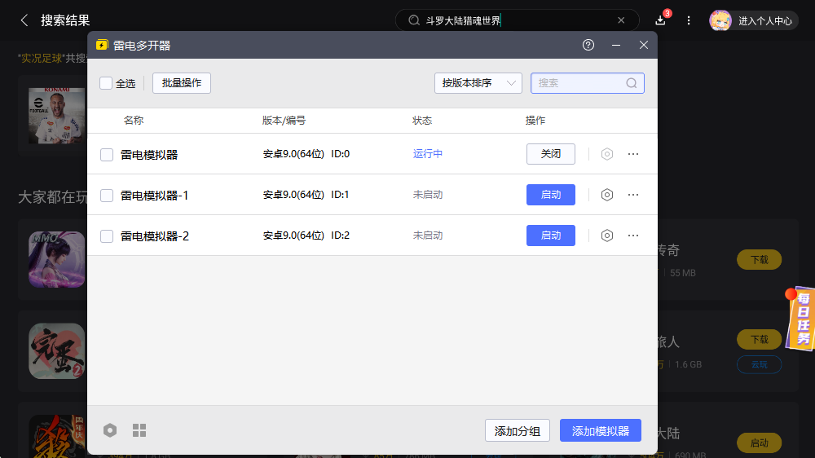Click the 版本/编号 column header
The height and width of the screenshot is (458, 815).
(284, 121)
